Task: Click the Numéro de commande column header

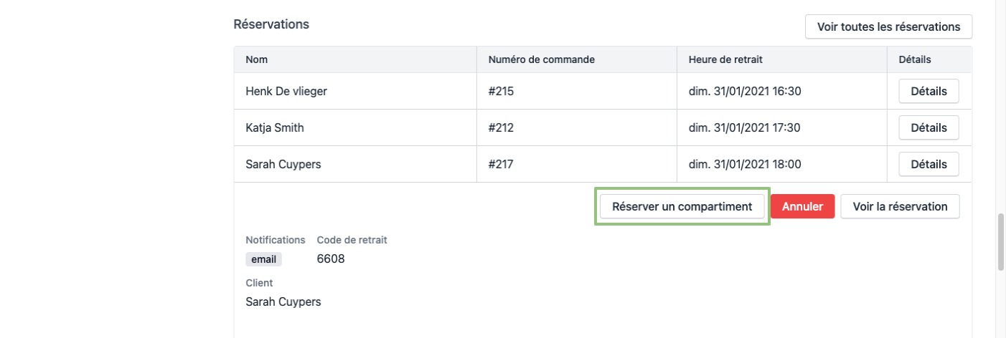Action: coord(541,59)
